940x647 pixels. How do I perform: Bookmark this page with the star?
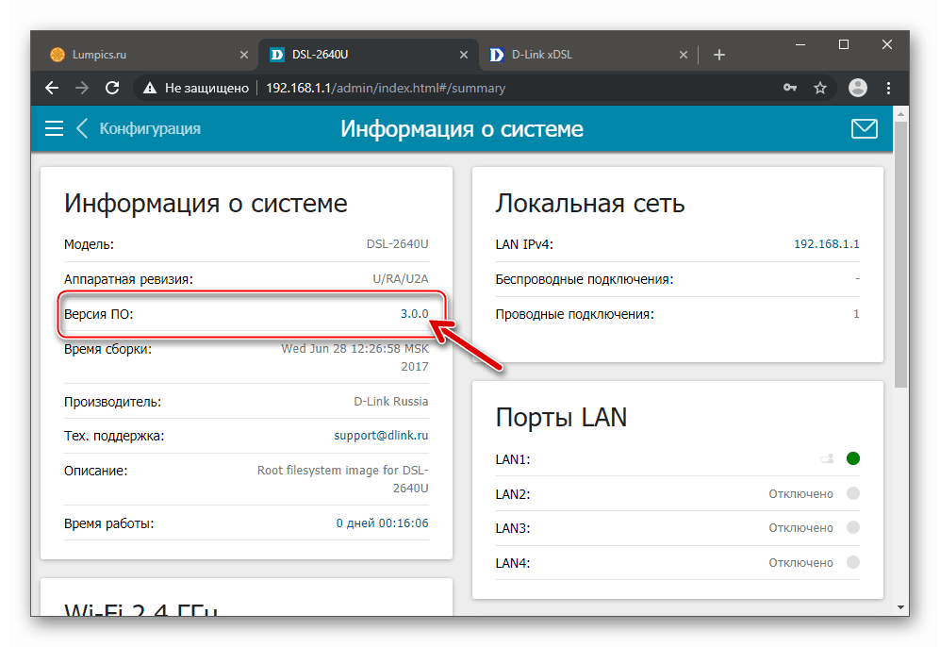tap(820, 88)
